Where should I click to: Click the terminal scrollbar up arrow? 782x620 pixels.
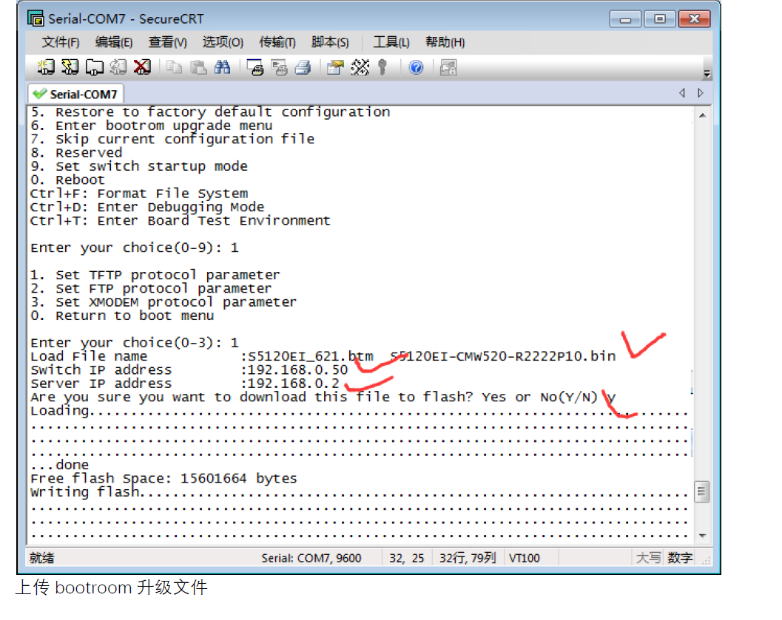[702, 115]
